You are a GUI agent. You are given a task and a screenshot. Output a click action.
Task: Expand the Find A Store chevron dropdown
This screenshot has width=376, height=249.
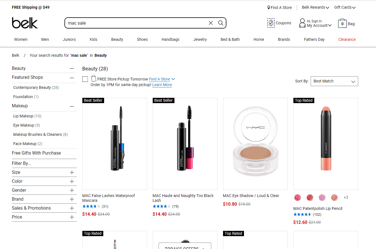[173, 79]
